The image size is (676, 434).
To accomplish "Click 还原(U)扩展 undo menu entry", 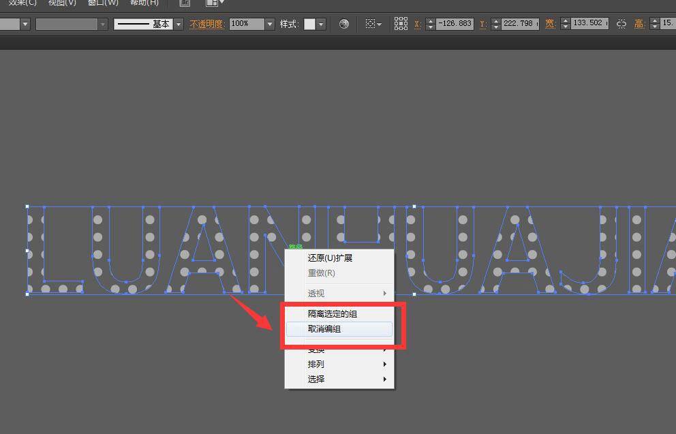I will pos(330,258).
